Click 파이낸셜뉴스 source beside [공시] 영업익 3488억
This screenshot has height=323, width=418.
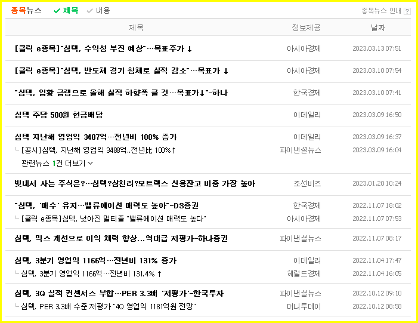pyautogui.click(x=301, y=150)
